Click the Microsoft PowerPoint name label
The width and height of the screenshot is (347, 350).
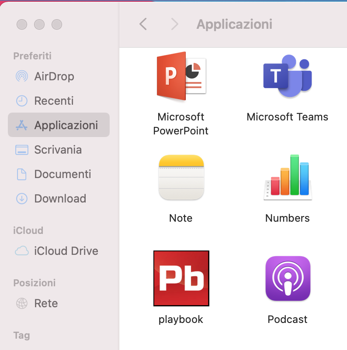pos(181,124)
